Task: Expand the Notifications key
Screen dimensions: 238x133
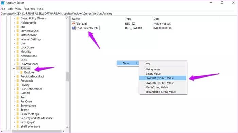Action: point(14,56)
